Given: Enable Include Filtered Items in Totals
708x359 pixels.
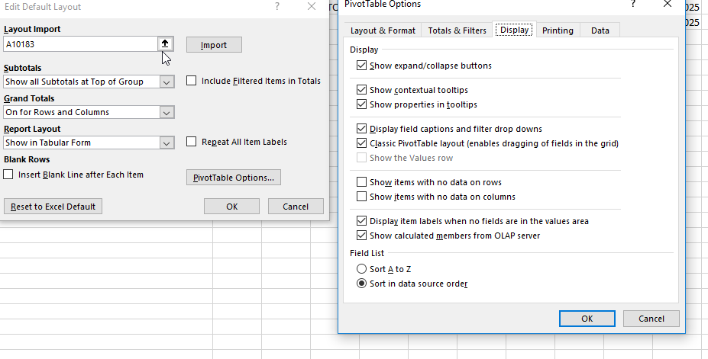Looking at the screenshot, I should [x=192, y=81].
